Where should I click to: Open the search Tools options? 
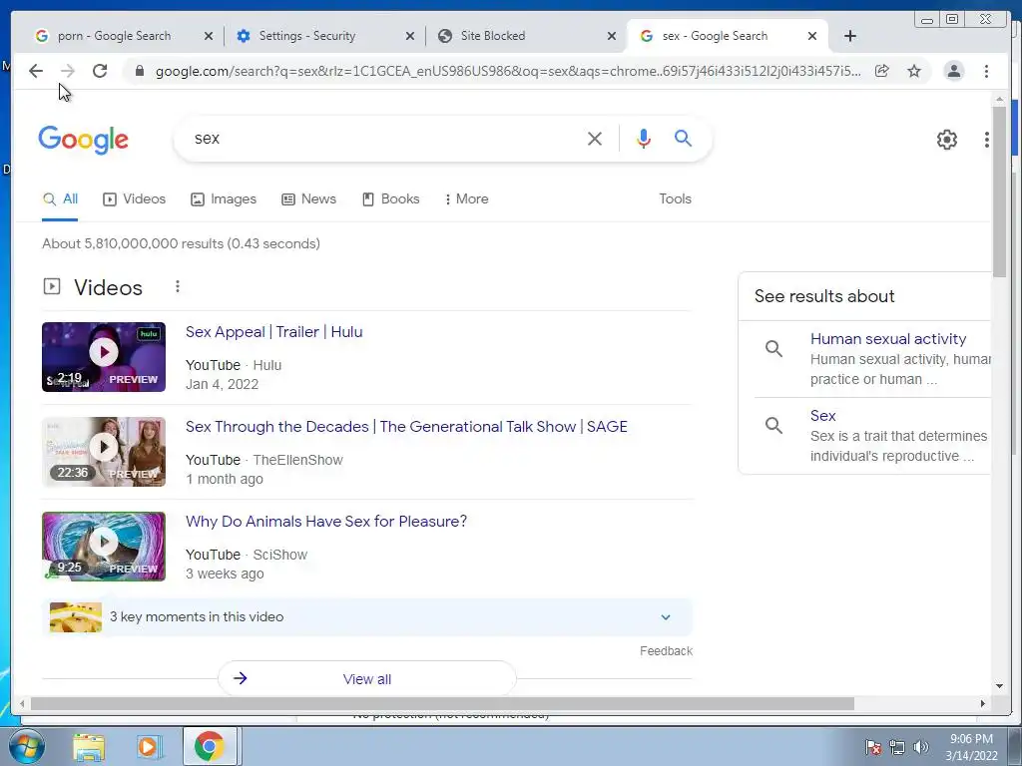click(675, 199)
